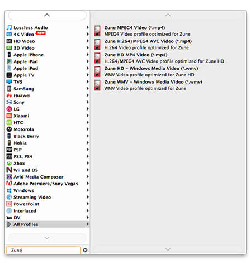Click the HTC logo icon
The height and width of the screenshot is (269, 251).
point(9,123)
